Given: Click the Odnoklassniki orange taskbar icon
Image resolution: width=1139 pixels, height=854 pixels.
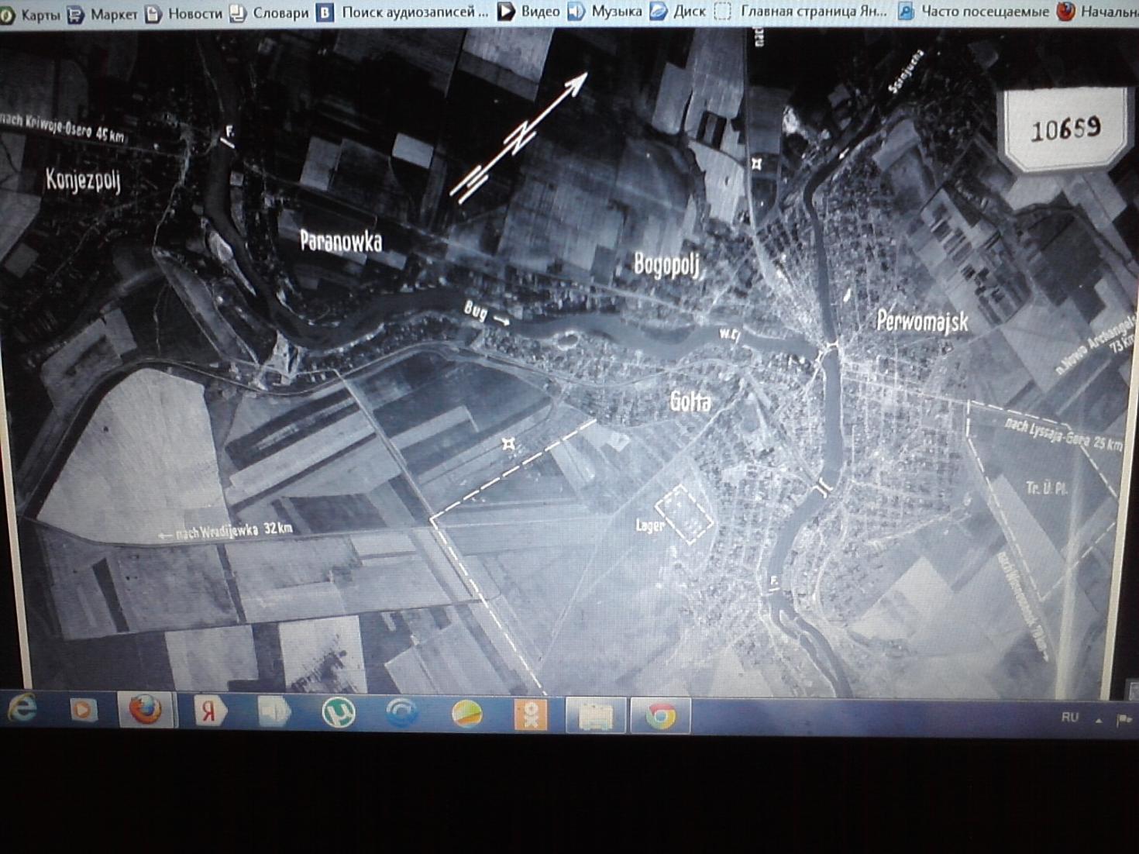Looking at the screenshot, I should point(531,714).
